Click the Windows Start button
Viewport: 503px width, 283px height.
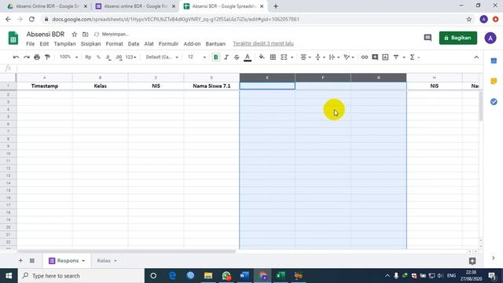[9, 276]
